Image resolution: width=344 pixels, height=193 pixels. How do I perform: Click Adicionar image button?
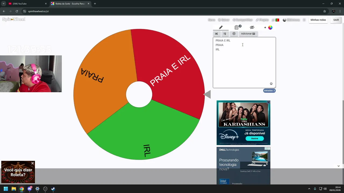[x=248, y=34]
